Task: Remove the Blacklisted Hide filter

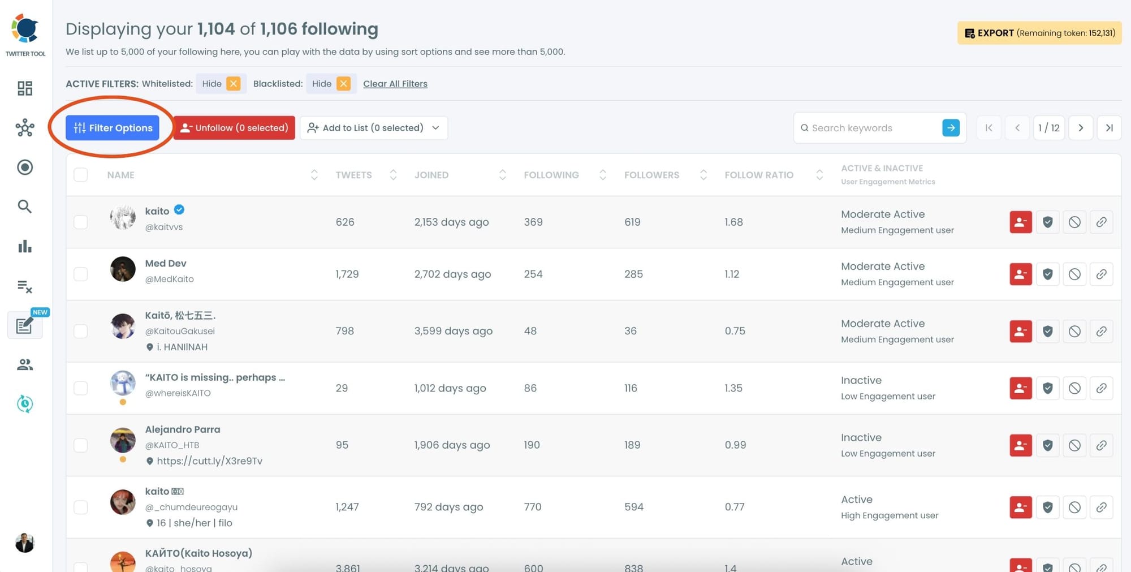Action: coord(343,84)
